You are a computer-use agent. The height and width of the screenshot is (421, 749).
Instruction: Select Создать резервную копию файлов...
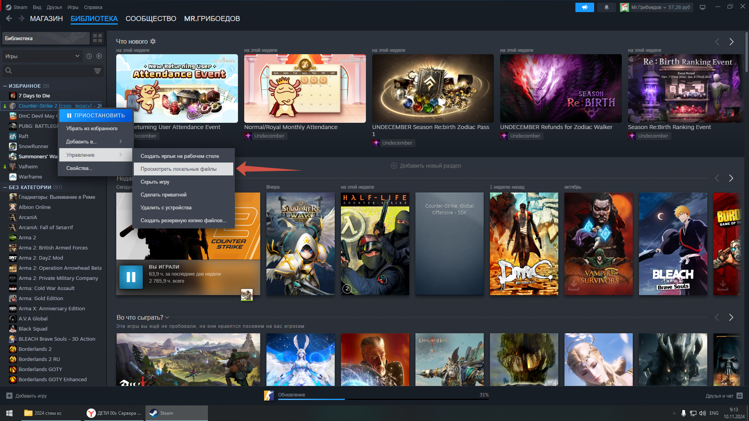[183, 220]
